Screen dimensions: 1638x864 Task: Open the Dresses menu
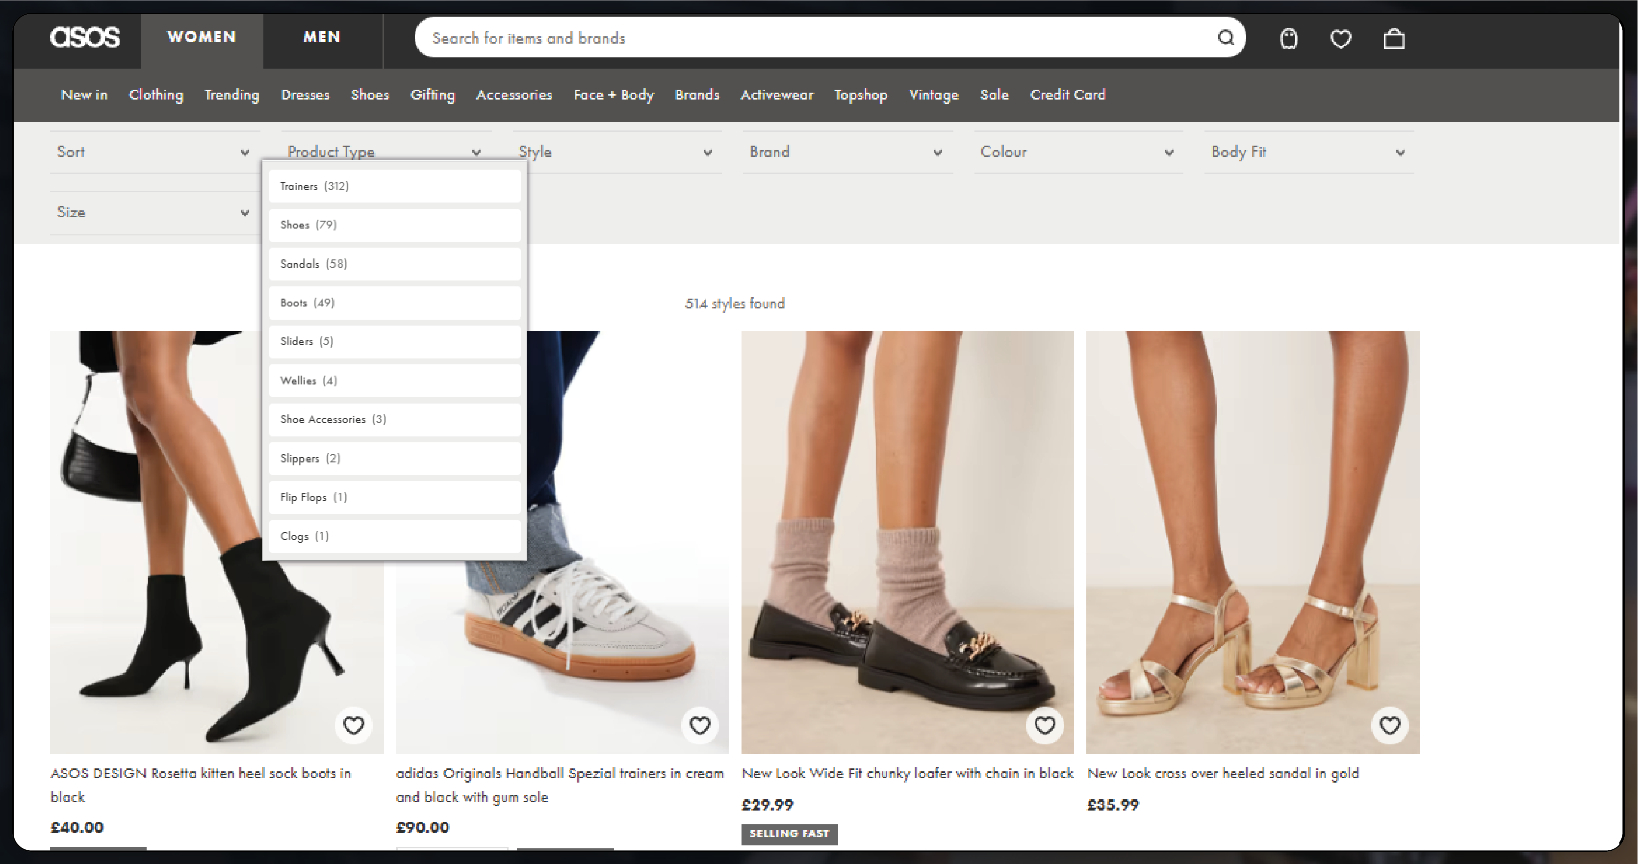305,95
